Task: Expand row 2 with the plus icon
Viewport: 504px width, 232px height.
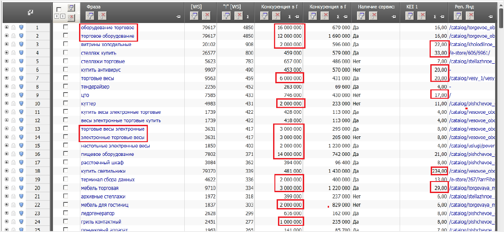Action: point(6,36)
